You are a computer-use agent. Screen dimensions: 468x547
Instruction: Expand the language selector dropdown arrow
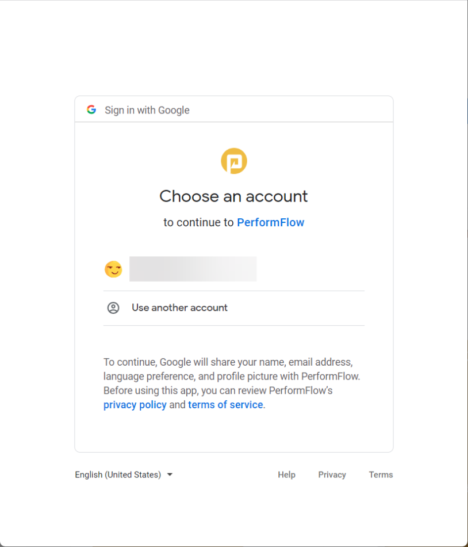[170, 474]
